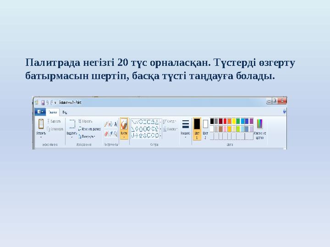Pick the diamond shape
Screen dimensions: 330x247
[x=137, y=129]
